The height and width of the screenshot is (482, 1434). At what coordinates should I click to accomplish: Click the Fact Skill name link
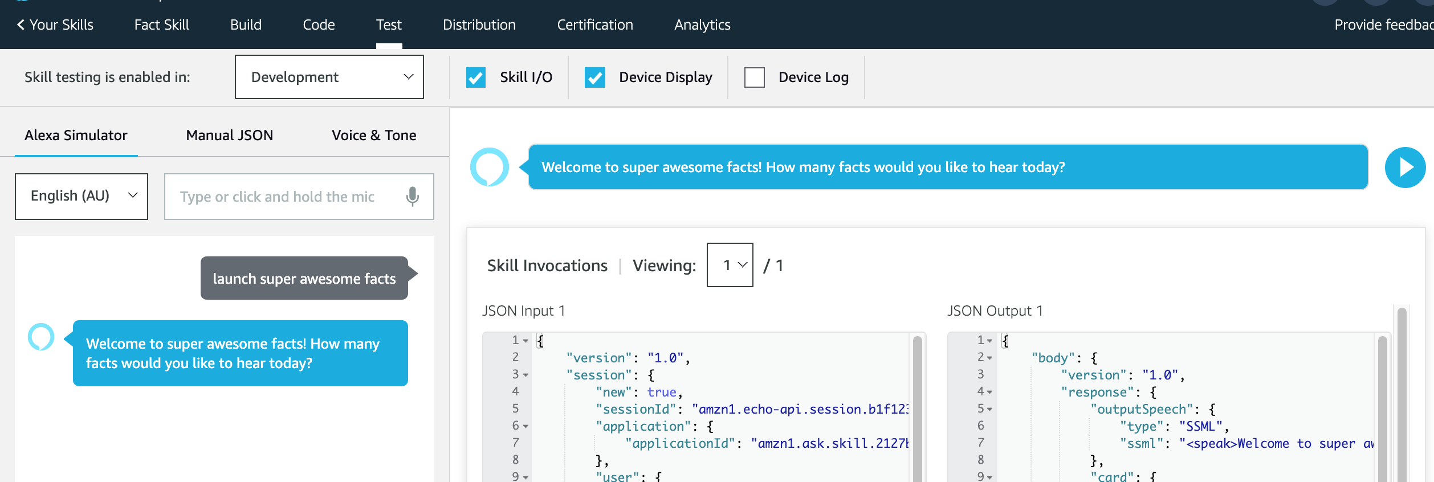click(161, 24)
